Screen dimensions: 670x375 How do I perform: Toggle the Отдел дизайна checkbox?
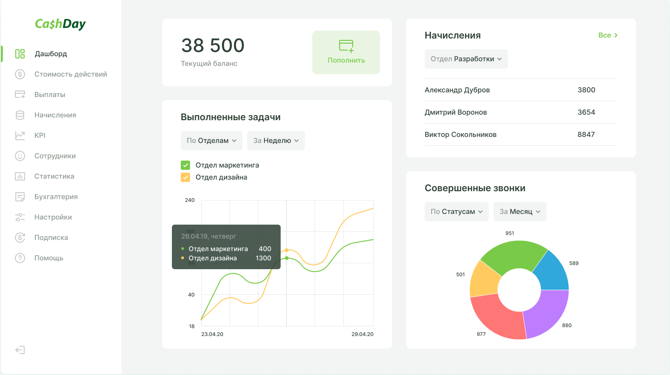(x=185, y=177)
